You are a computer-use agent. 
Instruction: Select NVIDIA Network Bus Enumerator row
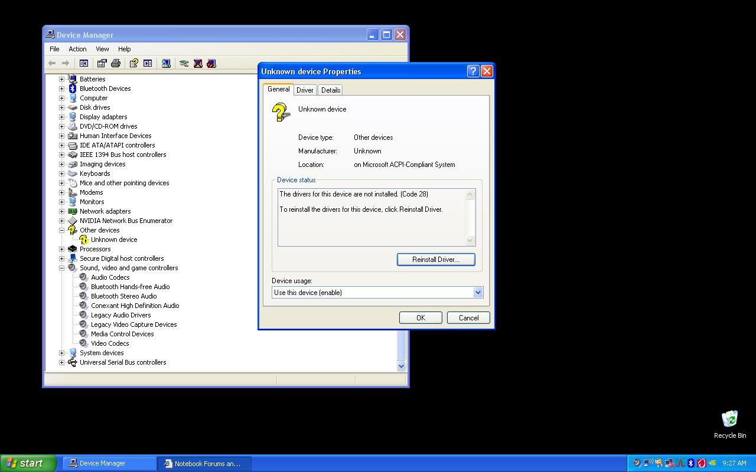point(126,221)
